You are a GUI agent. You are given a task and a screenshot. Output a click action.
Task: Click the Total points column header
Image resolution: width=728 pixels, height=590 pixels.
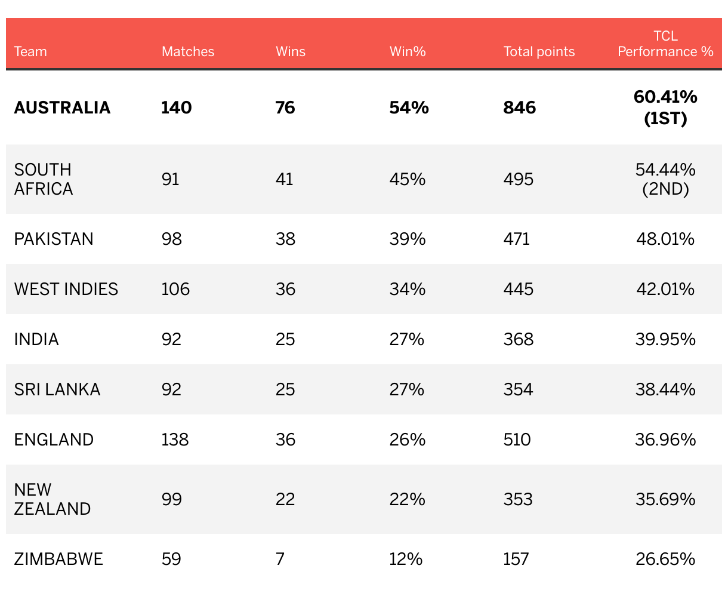pyautogui.click(x=539, y=51)
